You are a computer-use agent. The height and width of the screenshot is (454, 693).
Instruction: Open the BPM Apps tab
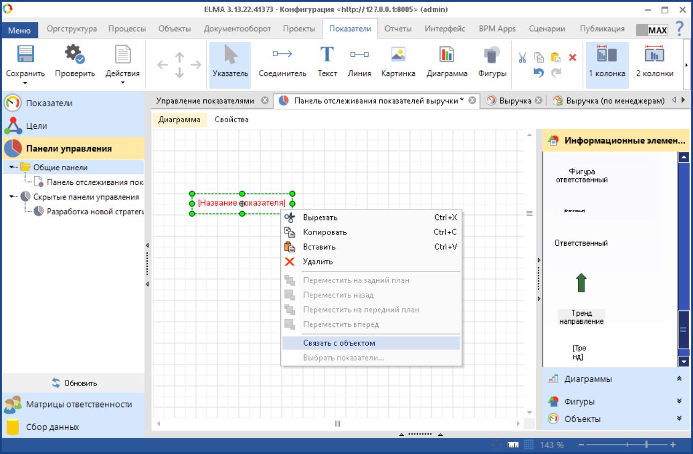click(x=497, y=29)
